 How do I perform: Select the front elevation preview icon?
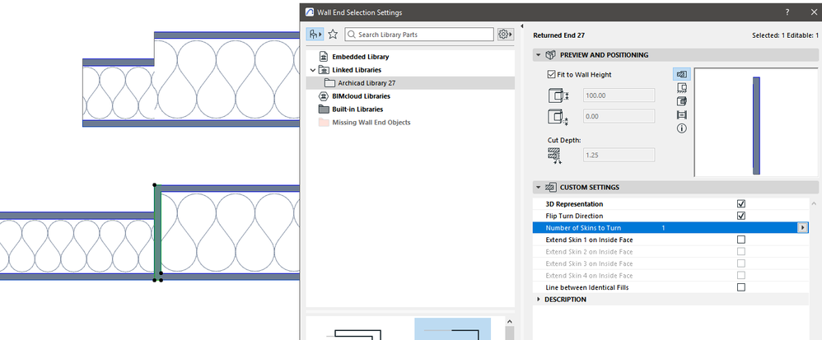click(x=681, y=114)
